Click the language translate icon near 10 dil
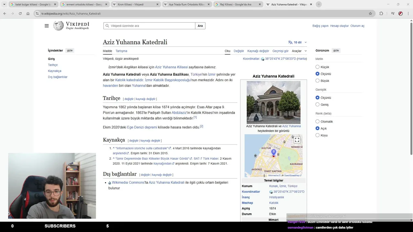This screenshot has width=413, height=232. pyautogui.click(x=290, y=42)
